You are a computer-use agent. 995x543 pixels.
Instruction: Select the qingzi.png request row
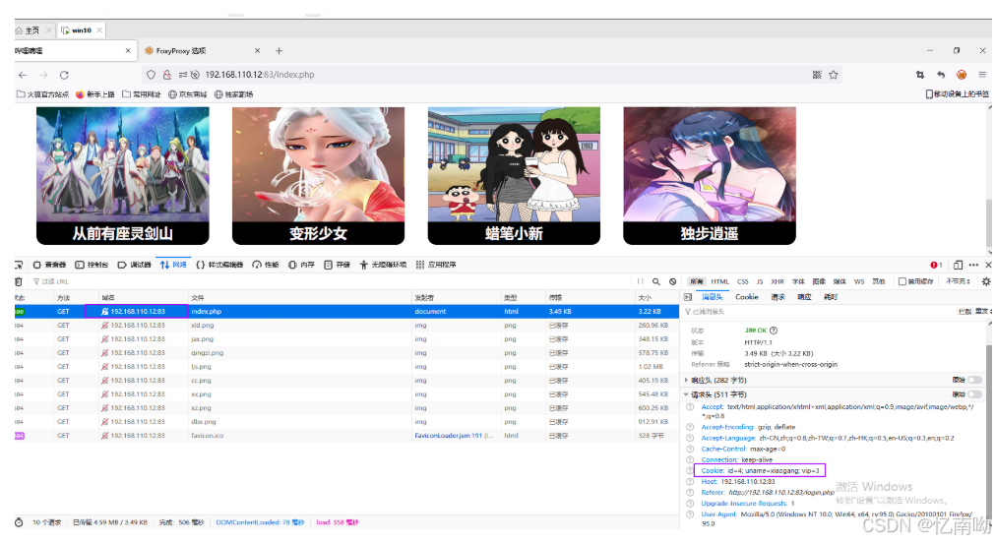[x=347, y=353]
